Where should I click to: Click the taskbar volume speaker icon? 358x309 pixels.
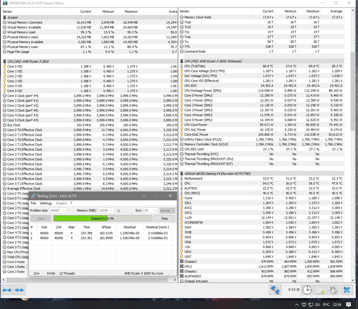pos(317,305)
